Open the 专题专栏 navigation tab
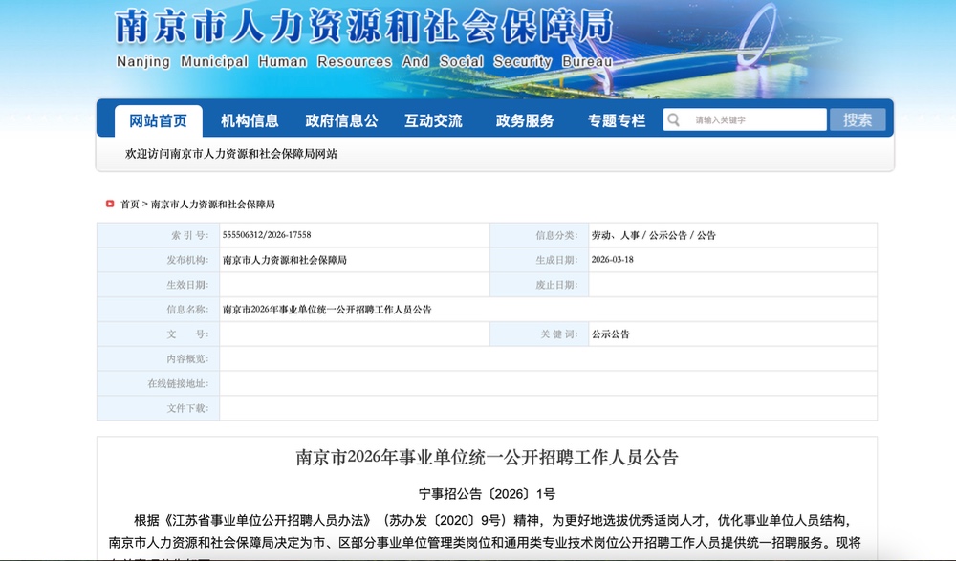 pos(617,121)
